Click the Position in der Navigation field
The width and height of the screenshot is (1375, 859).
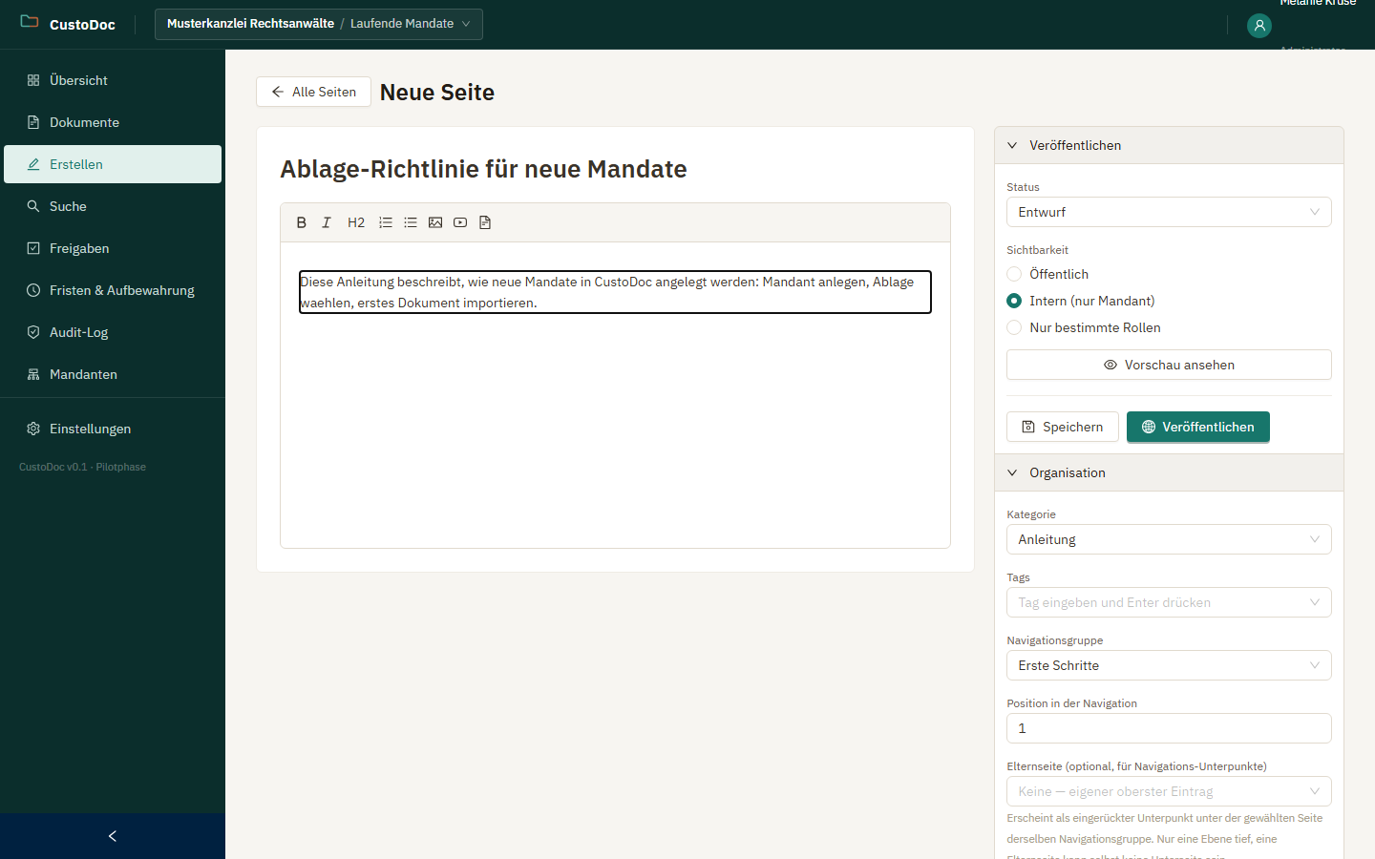coord(1169,728)
